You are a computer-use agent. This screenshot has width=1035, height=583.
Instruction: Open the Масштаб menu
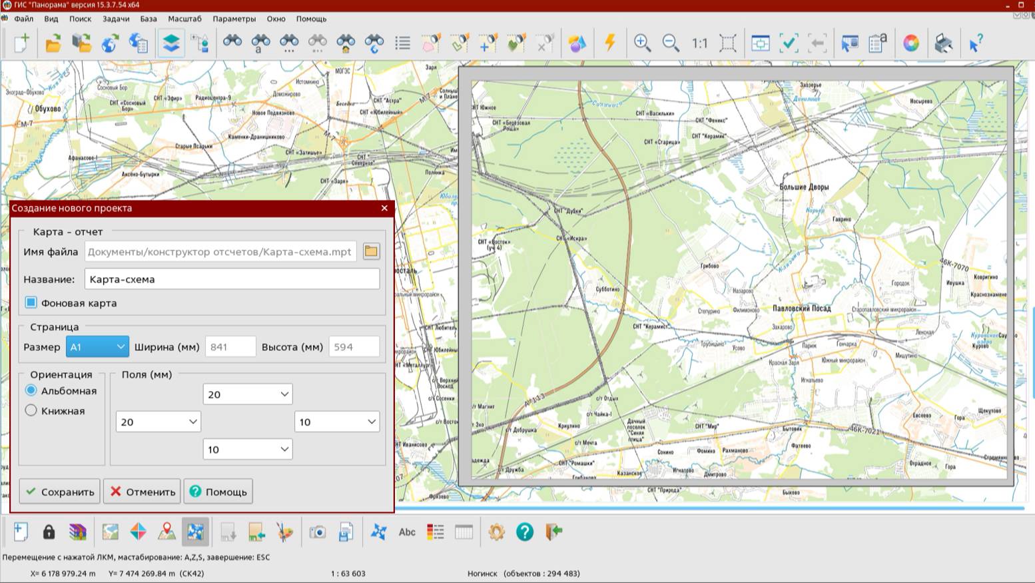coord(184,19)
